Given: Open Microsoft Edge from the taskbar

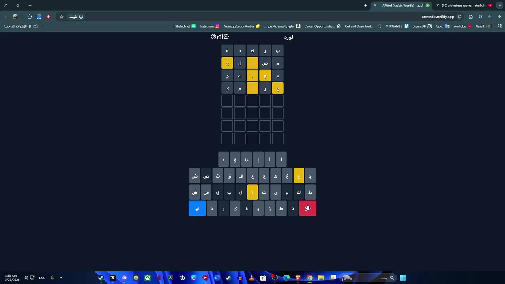Looking at the screenshot, I should coord(286,278).
